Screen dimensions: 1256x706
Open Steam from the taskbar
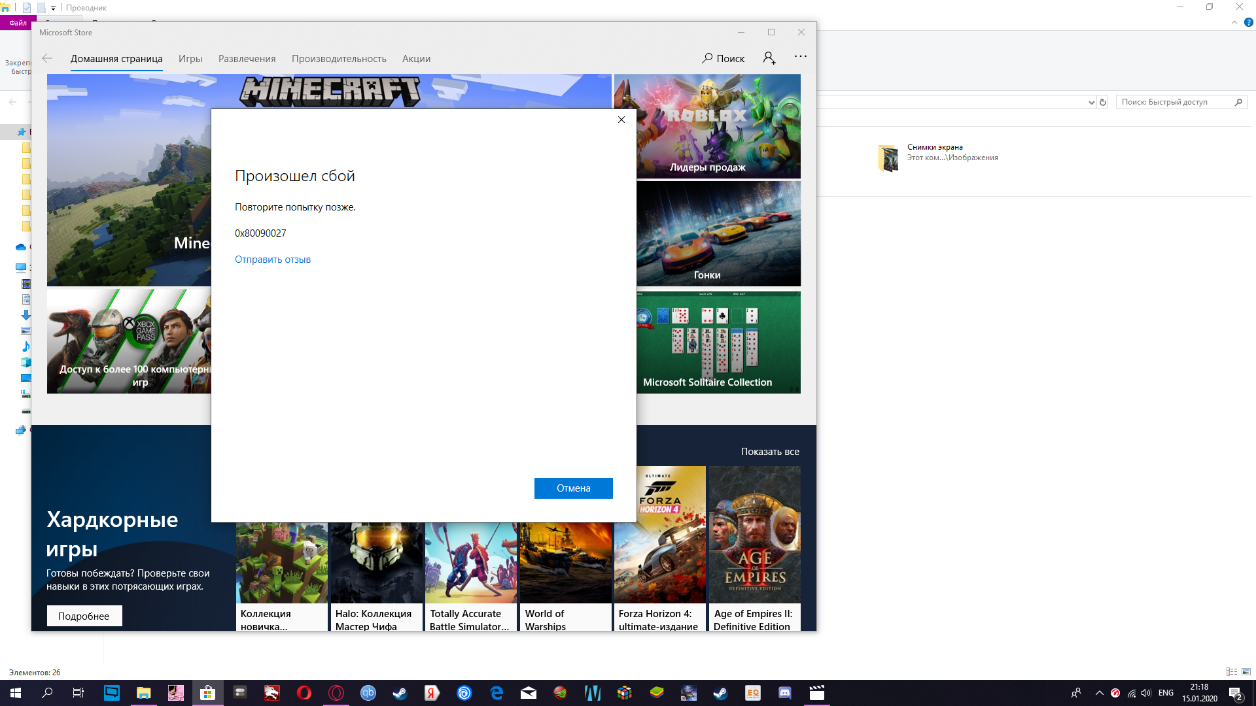400,693
